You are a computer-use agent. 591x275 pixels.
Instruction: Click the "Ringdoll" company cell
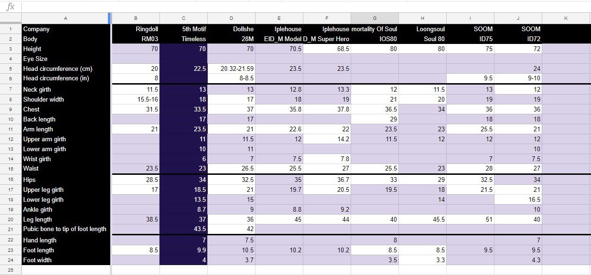click(x=136, y=29)
